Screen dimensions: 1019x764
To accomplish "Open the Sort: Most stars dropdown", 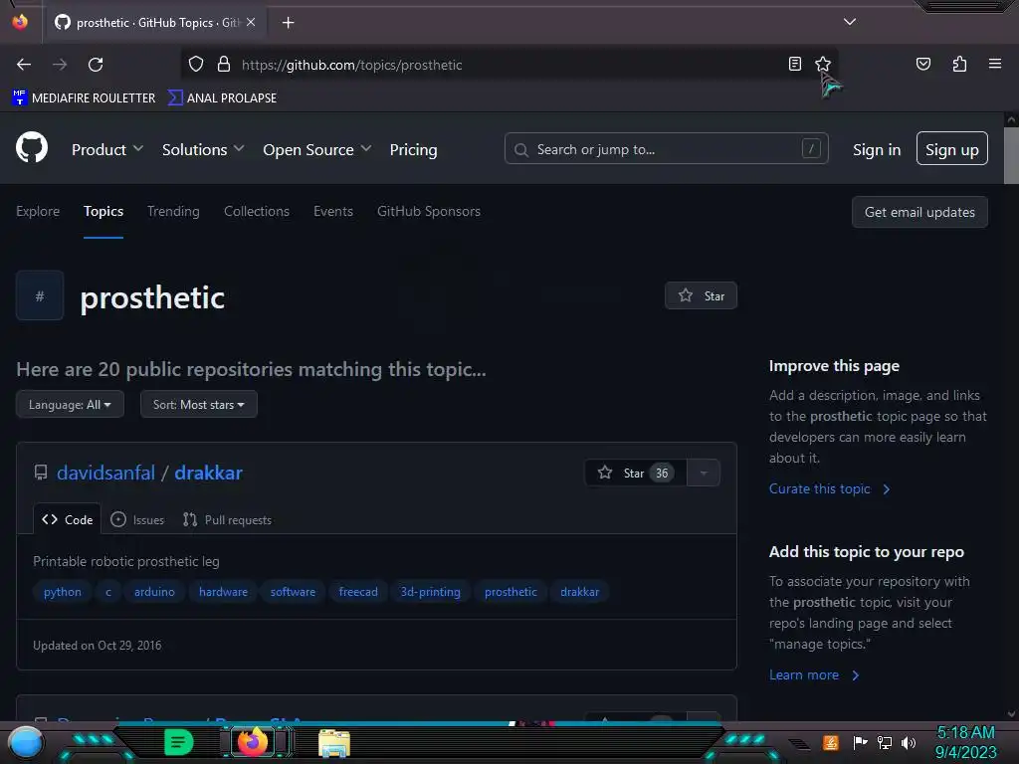I will click(x=199, y=405).
